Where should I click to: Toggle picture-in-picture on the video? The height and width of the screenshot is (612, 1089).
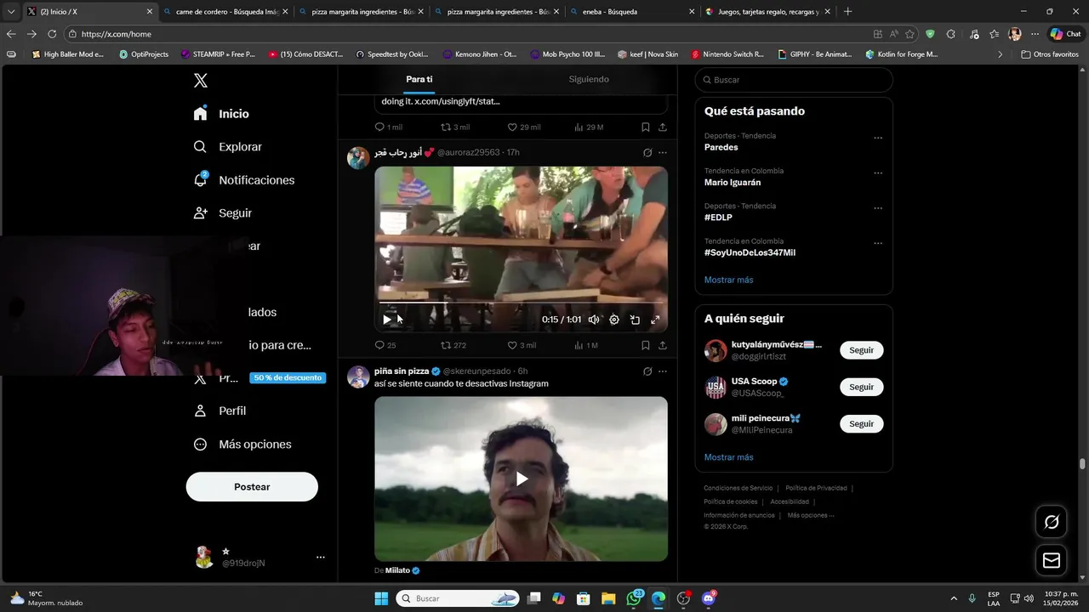[635, 320]
